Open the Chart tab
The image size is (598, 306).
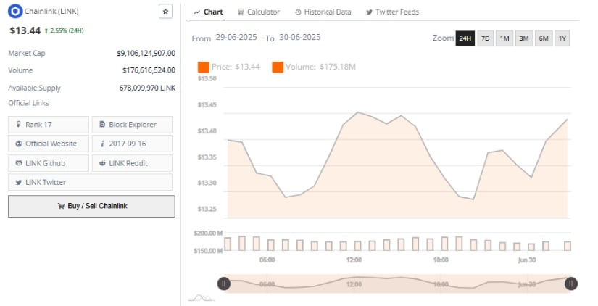pyautogui.click(x=208, y=12)
